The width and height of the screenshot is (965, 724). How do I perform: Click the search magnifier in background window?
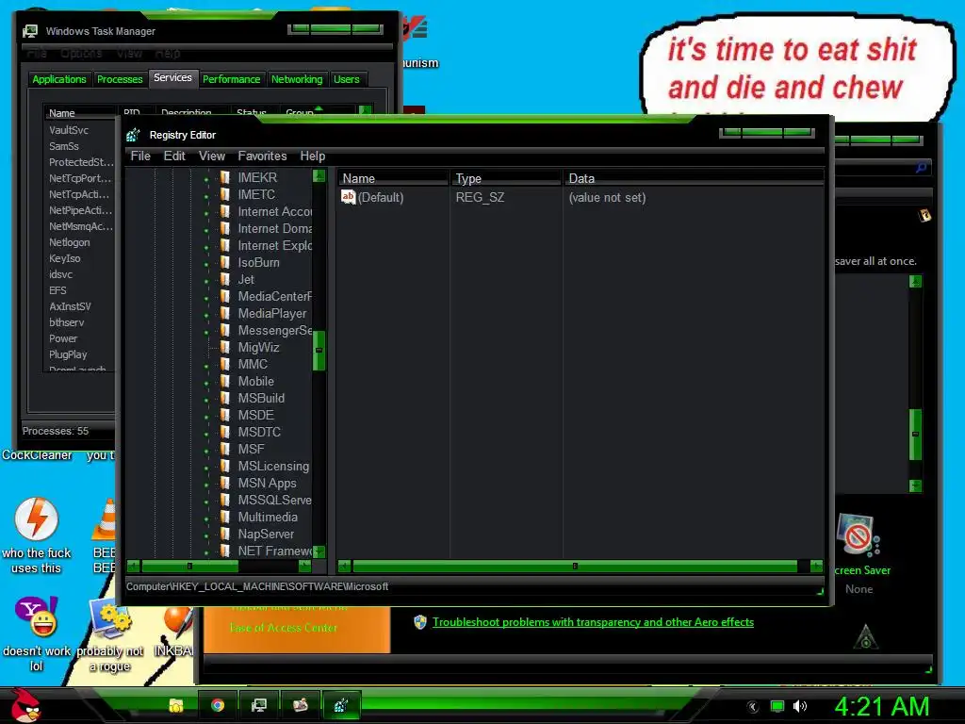(921, 167)
